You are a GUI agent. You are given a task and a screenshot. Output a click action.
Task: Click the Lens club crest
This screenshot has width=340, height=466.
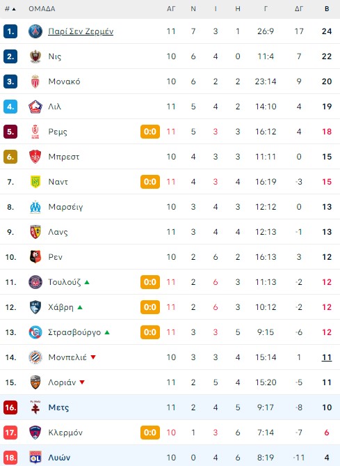[35, 232]
